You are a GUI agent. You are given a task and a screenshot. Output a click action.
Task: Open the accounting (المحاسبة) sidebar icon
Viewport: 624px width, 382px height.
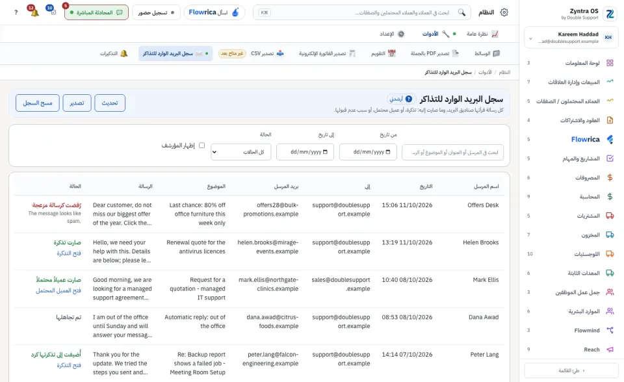pyautogui.click(x=610, y=197)
